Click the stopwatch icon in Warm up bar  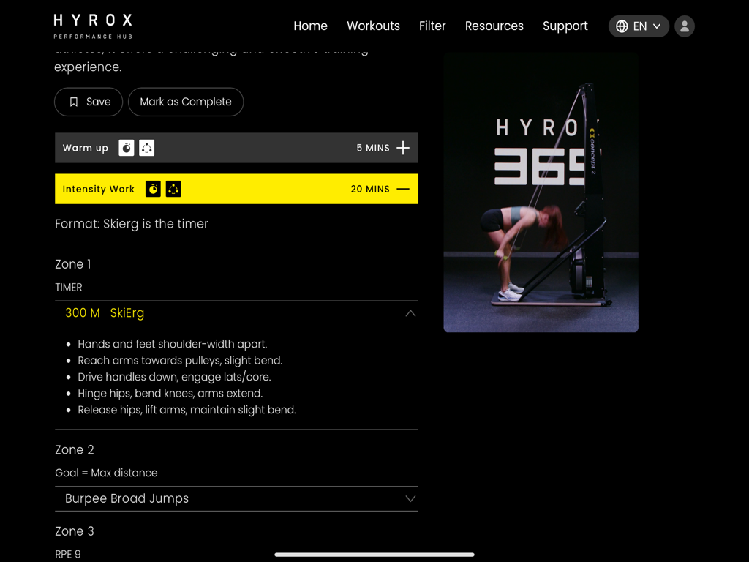click(126, 147)
